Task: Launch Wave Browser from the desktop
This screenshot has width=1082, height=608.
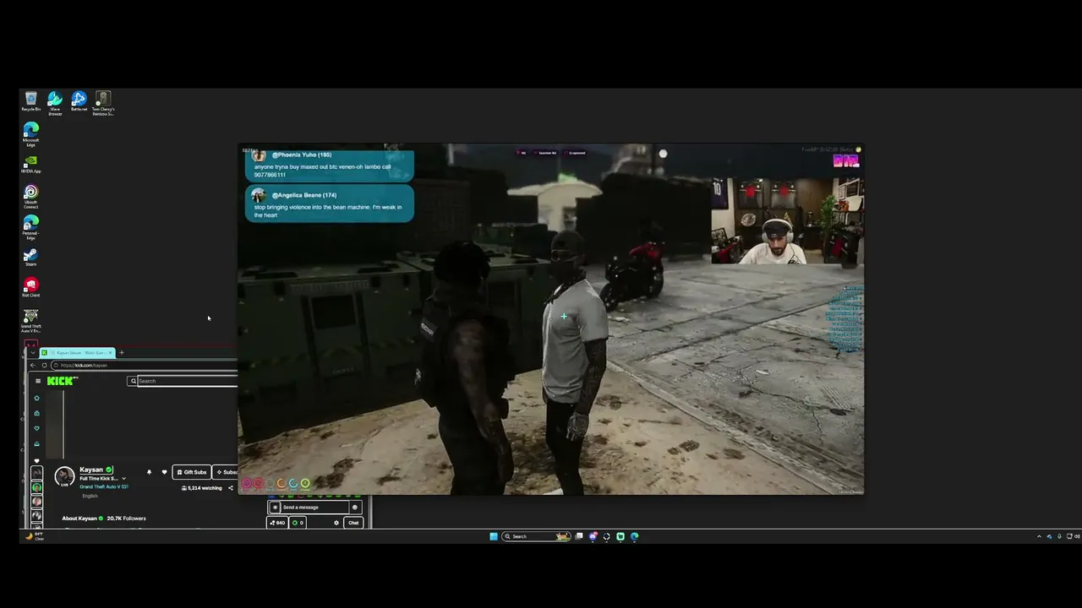Action: pos(55,102)
